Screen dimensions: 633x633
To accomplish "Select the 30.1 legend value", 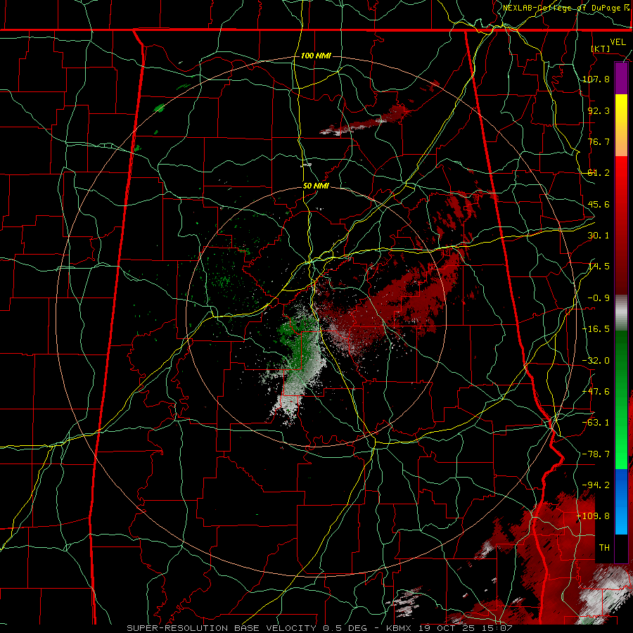I will pyautogui.click(x=599, y=236).
